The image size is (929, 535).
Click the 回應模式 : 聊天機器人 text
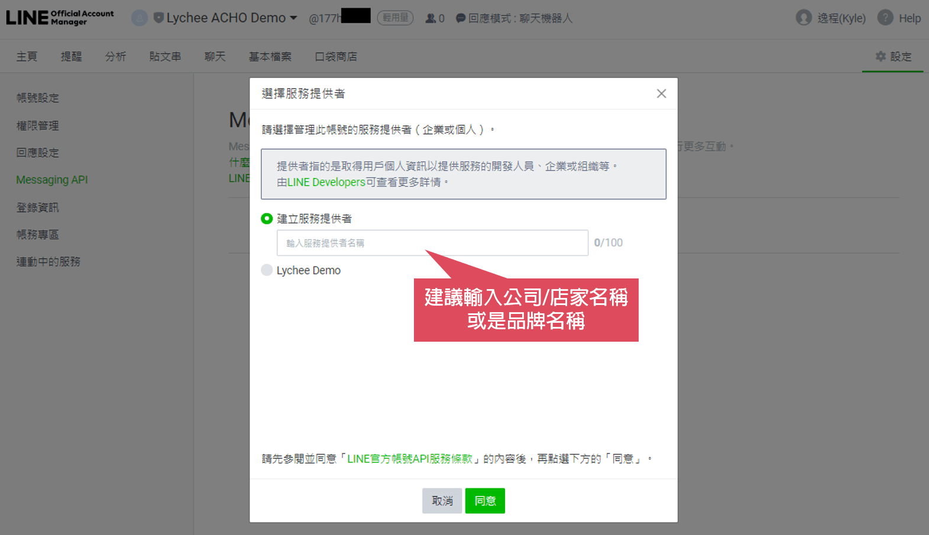pos(520,18)
